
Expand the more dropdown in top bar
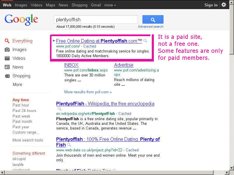[x=110, y=5]
